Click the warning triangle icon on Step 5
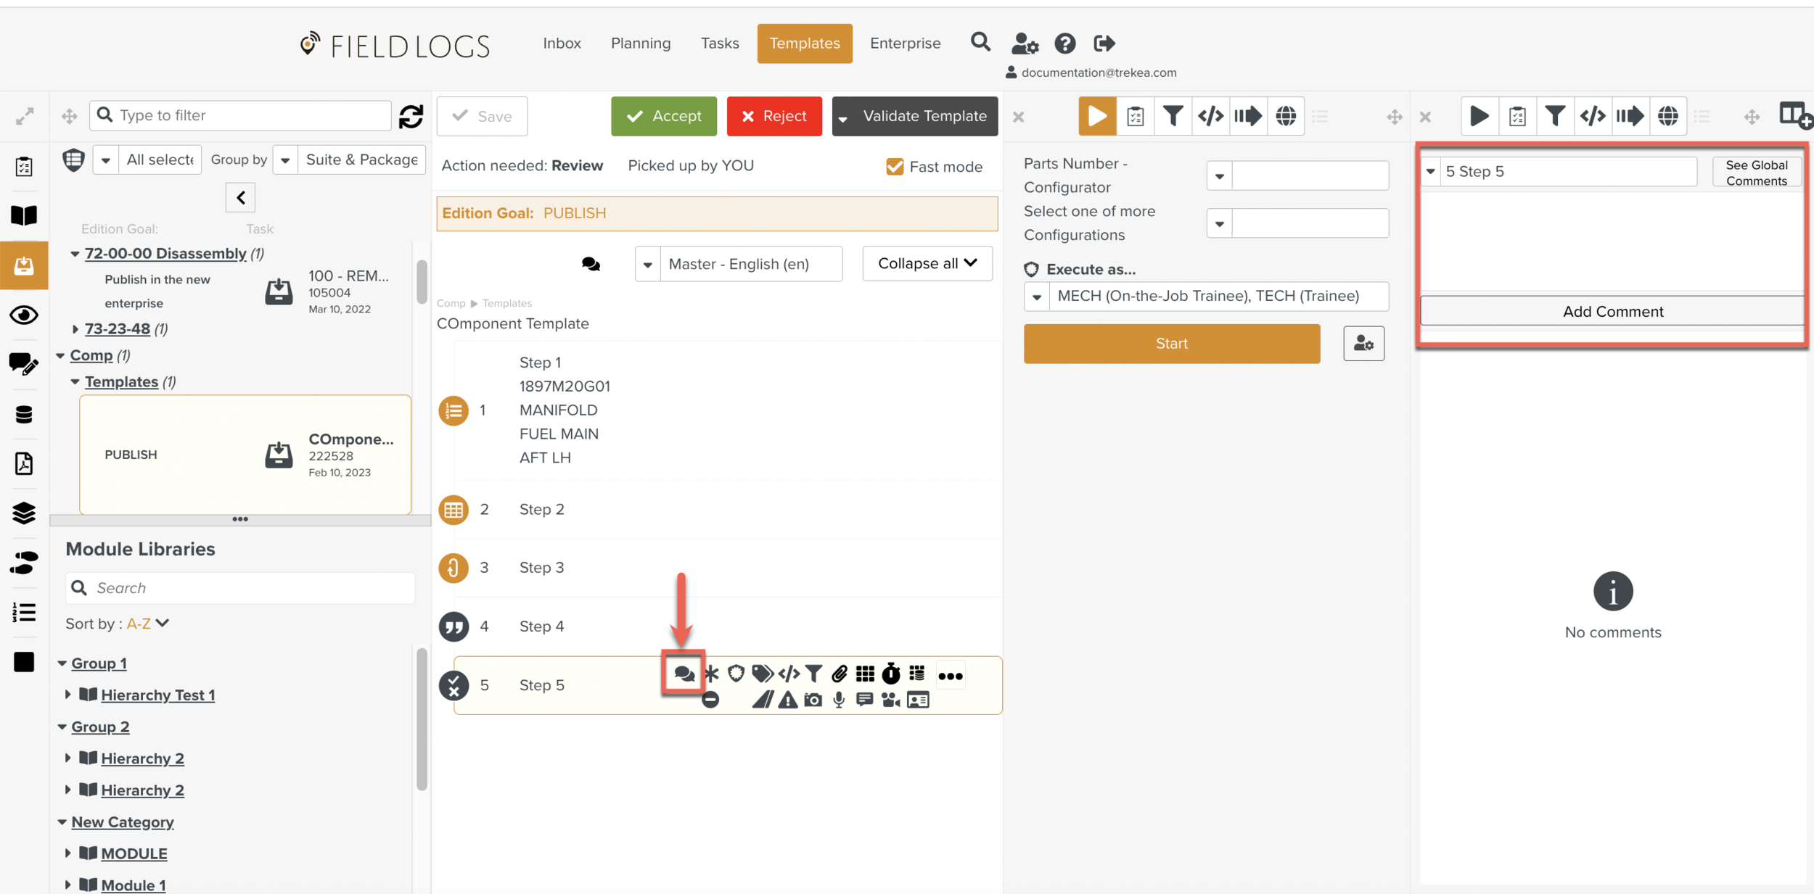This screenshot has width=1814, height=894. click(788, 700)
